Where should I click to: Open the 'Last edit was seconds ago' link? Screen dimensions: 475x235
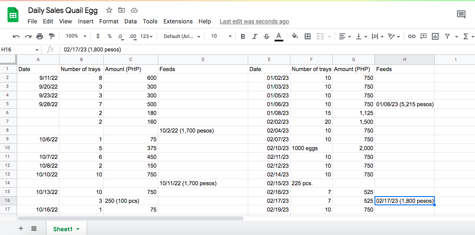click(x=254, y=21)
